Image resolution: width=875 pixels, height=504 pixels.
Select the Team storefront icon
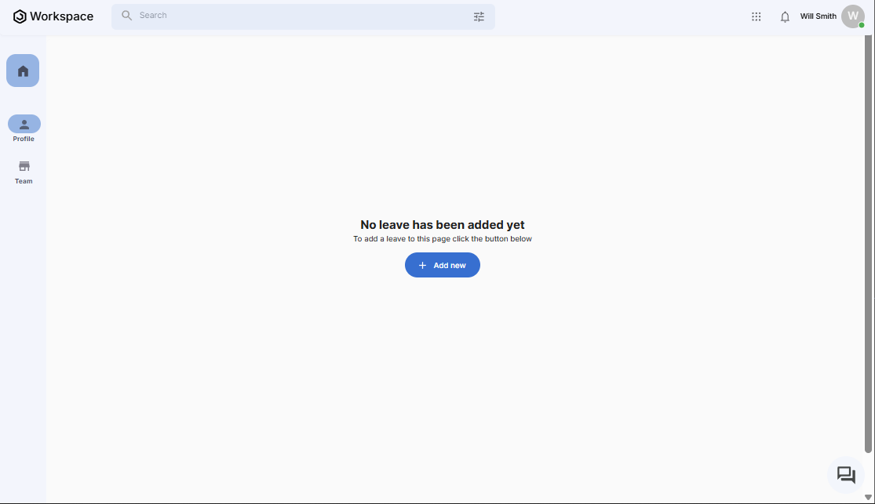tap(24, 166)
